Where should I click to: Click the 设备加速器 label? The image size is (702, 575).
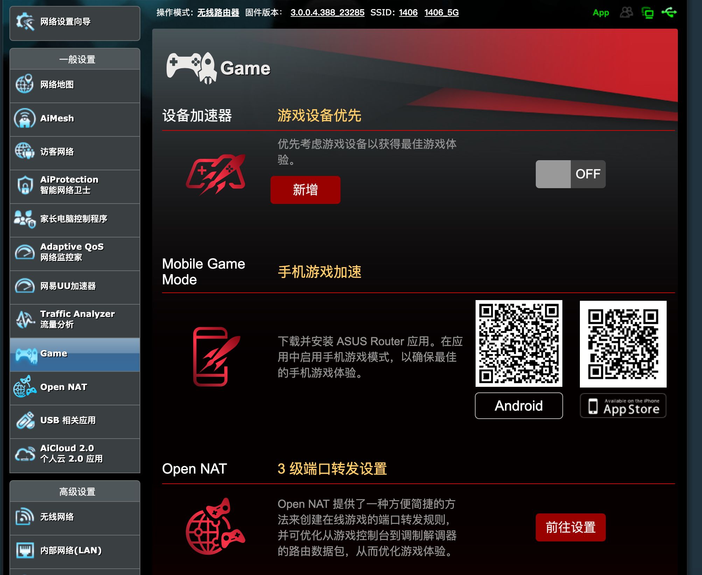coord(197,115)
